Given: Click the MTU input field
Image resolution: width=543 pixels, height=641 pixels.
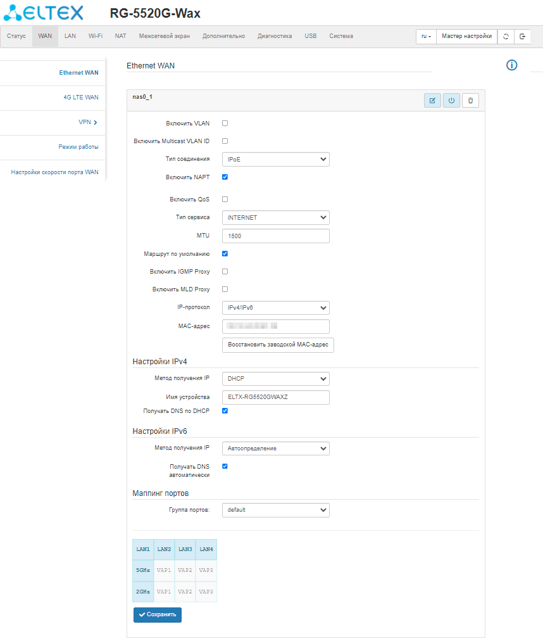Looking at the screenshot, I should (275, 236).
